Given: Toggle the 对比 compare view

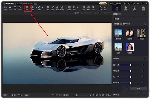Looking at the screenshot, I should tap(77, 13).
